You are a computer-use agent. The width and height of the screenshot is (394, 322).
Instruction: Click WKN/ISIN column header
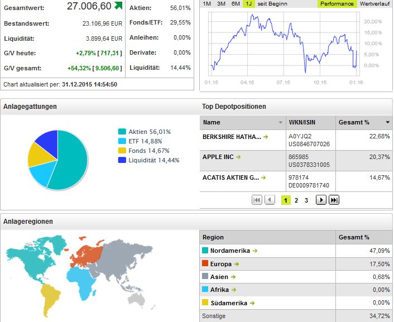(311, 123)
